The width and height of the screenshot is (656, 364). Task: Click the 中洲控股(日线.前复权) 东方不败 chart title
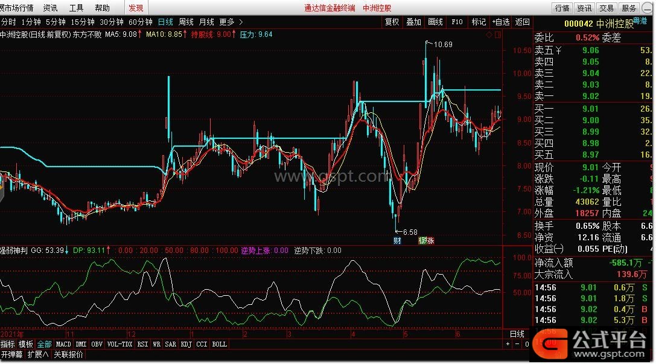pos(51,34)
